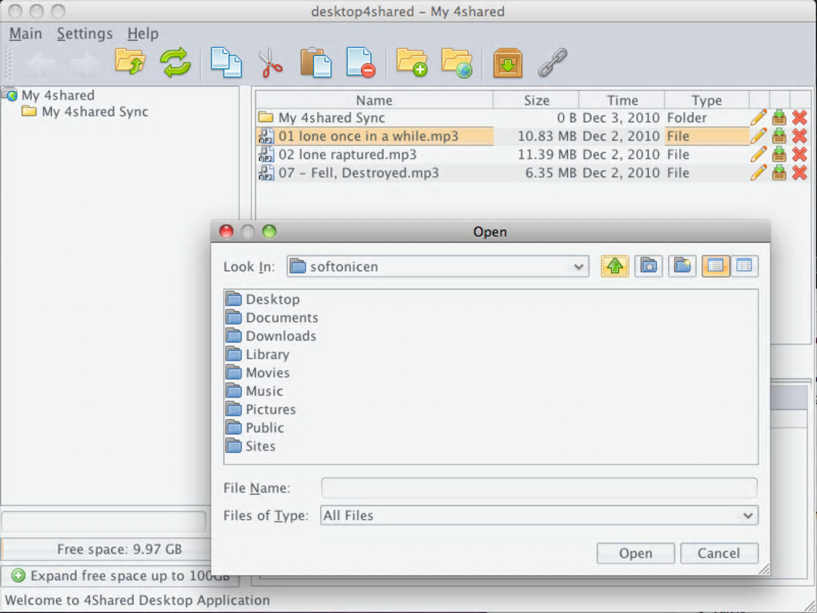Close the Open dialog with red button

point(226,232)
